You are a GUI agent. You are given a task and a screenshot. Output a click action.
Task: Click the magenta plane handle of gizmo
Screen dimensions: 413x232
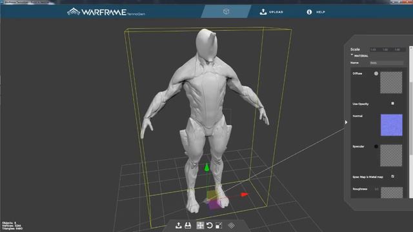click(x=214, y=204)
